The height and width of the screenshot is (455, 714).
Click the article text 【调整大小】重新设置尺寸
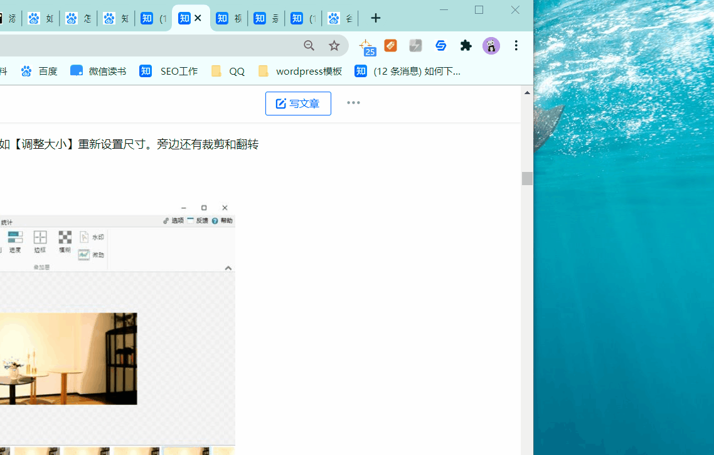tap(79, 144)
